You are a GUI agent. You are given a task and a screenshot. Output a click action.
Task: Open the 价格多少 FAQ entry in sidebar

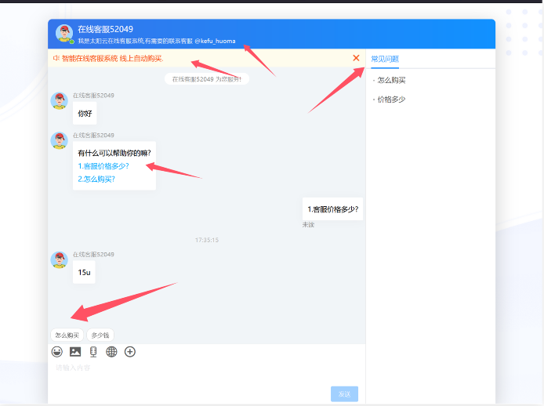(391, 100)
